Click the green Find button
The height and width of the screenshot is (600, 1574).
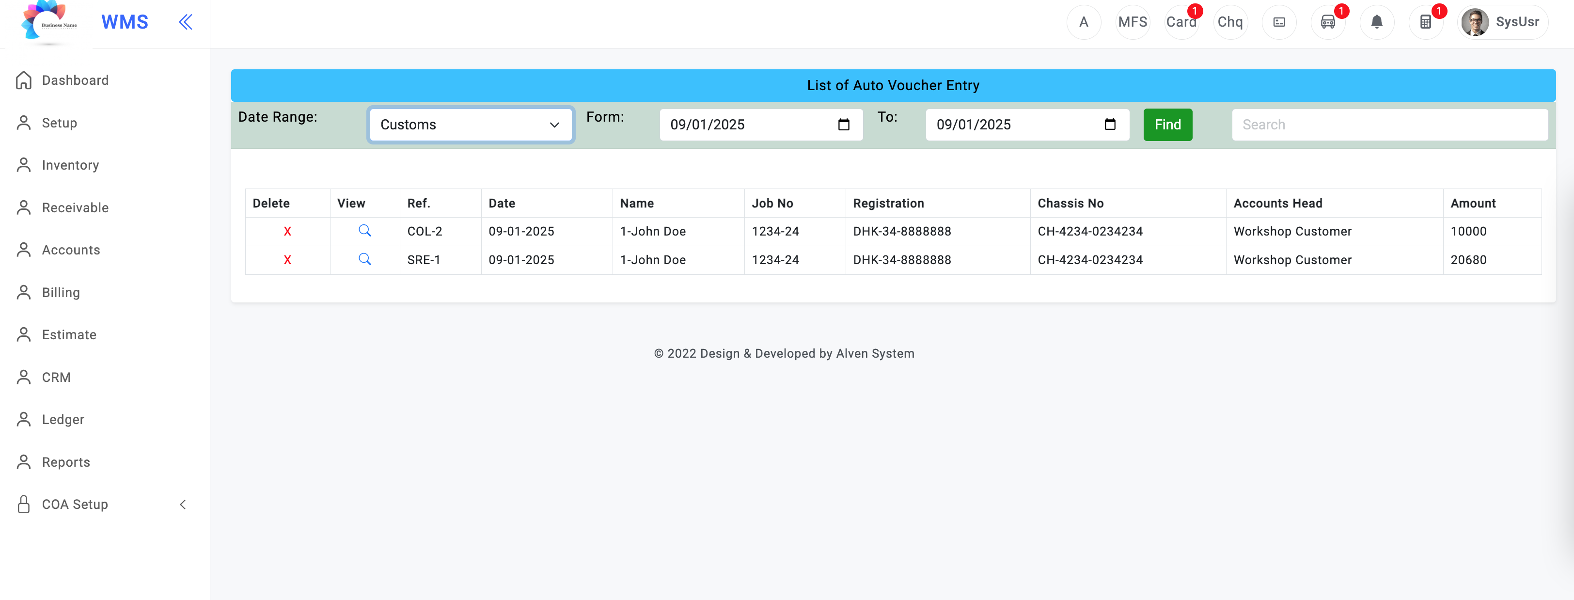click(x=1167, y=125)
